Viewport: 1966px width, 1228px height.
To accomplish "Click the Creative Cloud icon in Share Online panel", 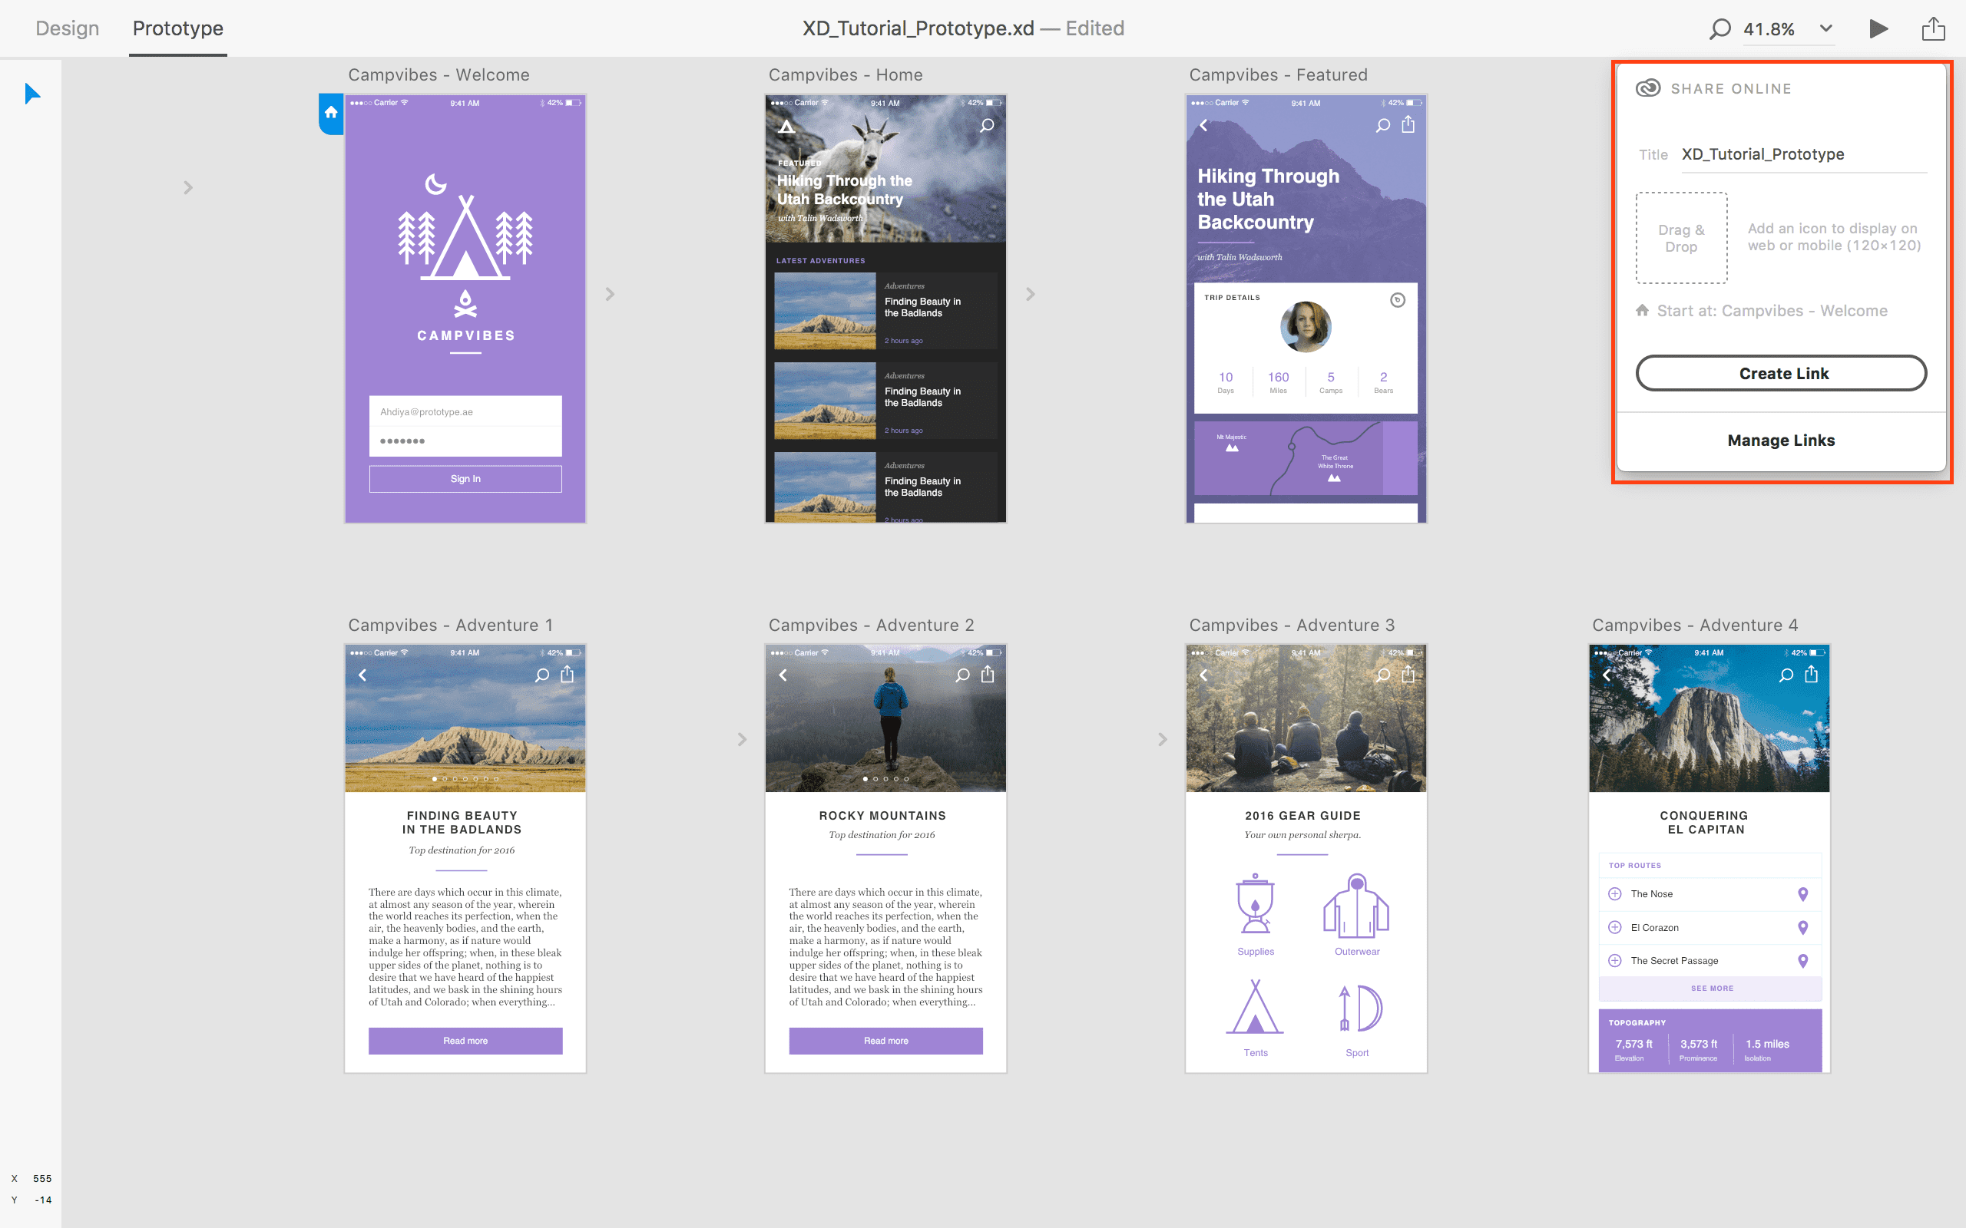I will coord(1649,88).
